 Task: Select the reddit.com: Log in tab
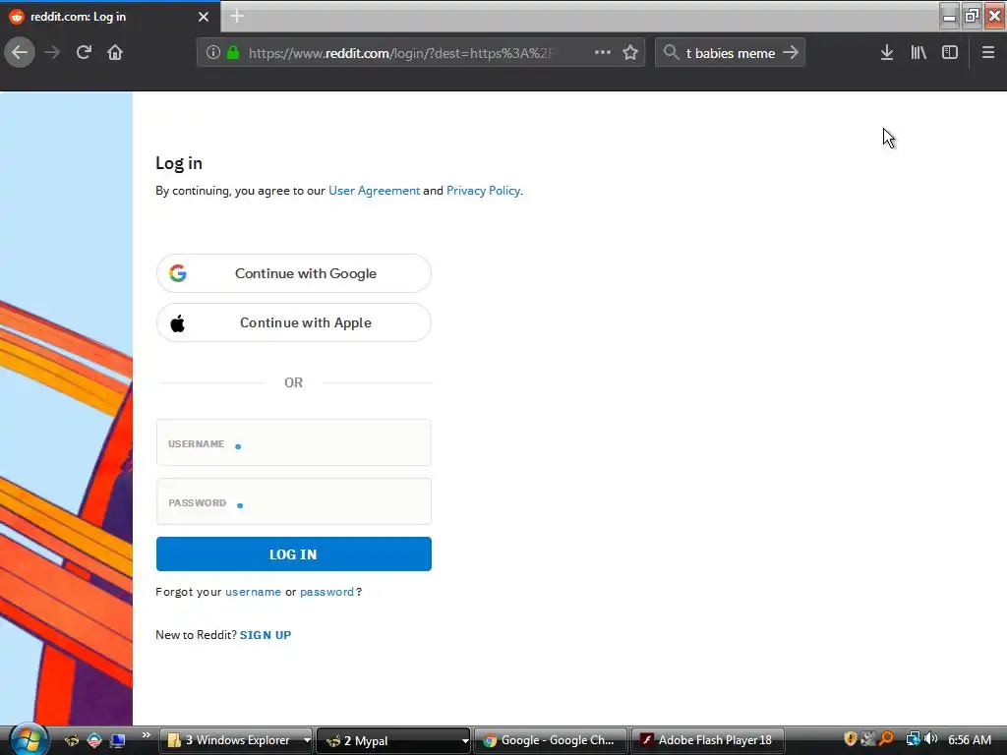click(110, 17)
